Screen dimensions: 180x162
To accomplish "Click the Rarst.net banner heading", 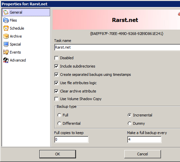I will [x=125, y=20].
